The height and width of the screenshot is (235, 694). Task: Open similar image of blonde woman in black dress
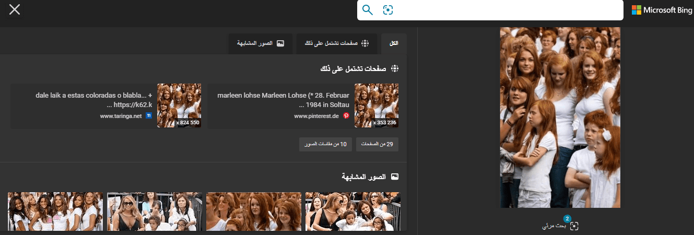pyautogui.click(x=155, y=211)
